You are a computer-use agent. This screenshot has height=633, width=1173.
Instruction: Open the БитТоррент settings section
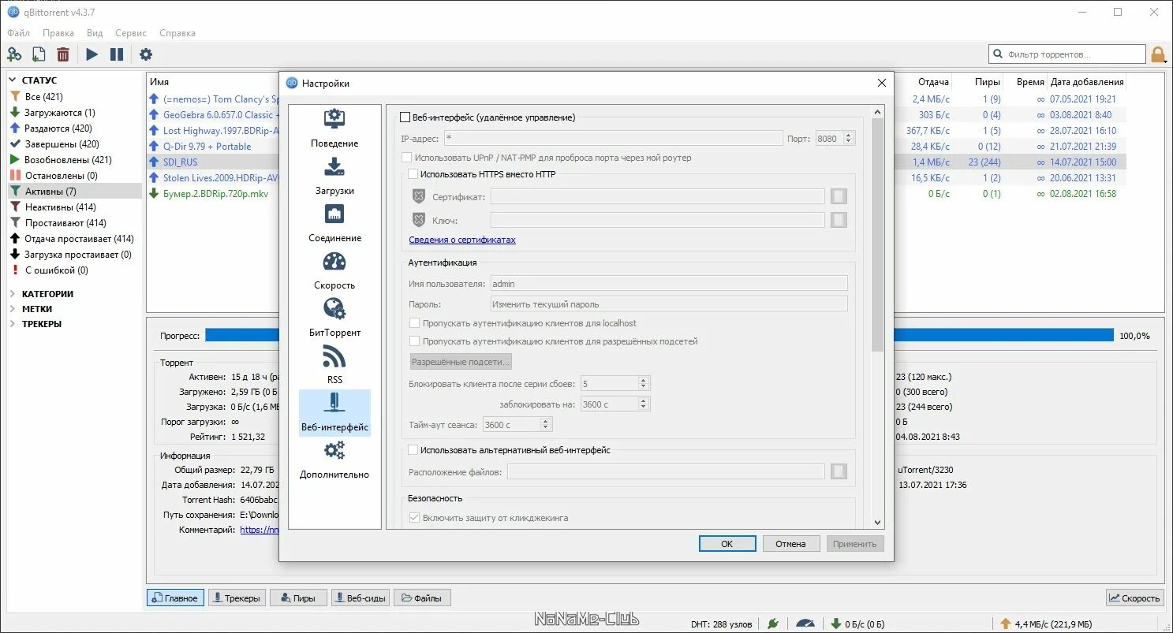[x=334, y=318]
